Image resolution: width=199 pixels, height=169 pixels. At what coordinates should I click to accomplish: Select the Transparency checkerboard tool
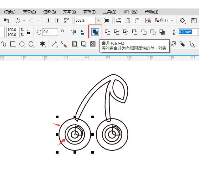click(93, 44)
